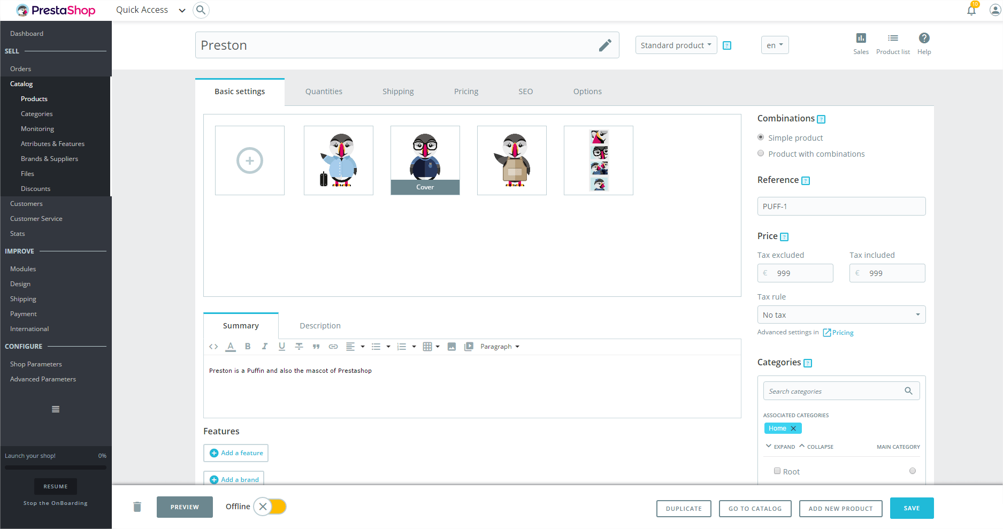The height and width of the screenshot is (529, 1003).
Task: Click the Duplicate button
Action: click(684, 509)
